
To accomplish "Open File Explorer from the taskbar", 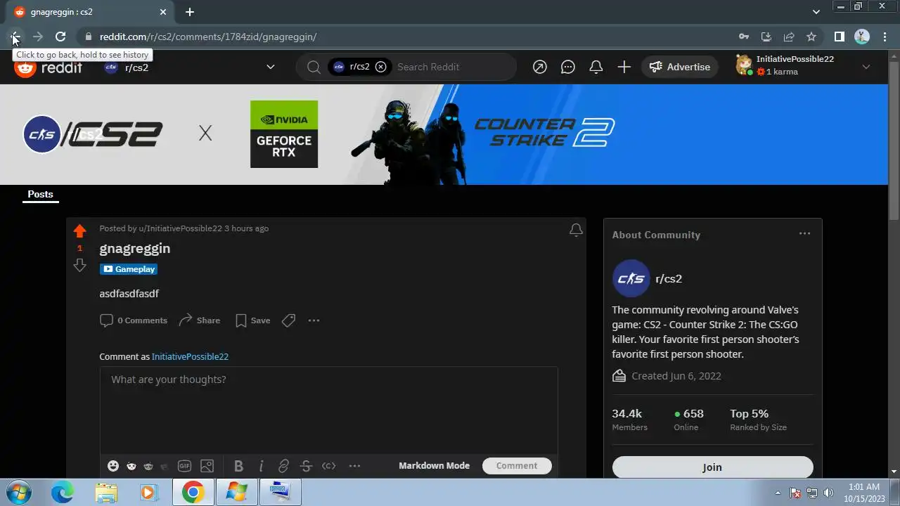I will click(x=106, y=492).
